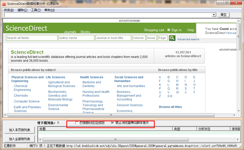The width and height of the screenshot is (244, 150).
Task: Open Computer Science subject link
Action: point(27,101)
